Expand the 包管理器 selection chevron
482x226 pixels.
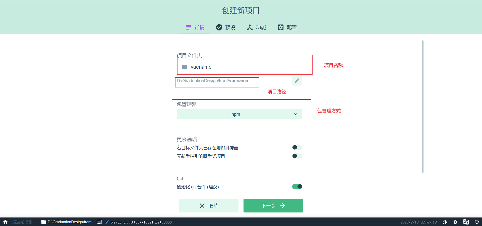(x=295, y=114)
